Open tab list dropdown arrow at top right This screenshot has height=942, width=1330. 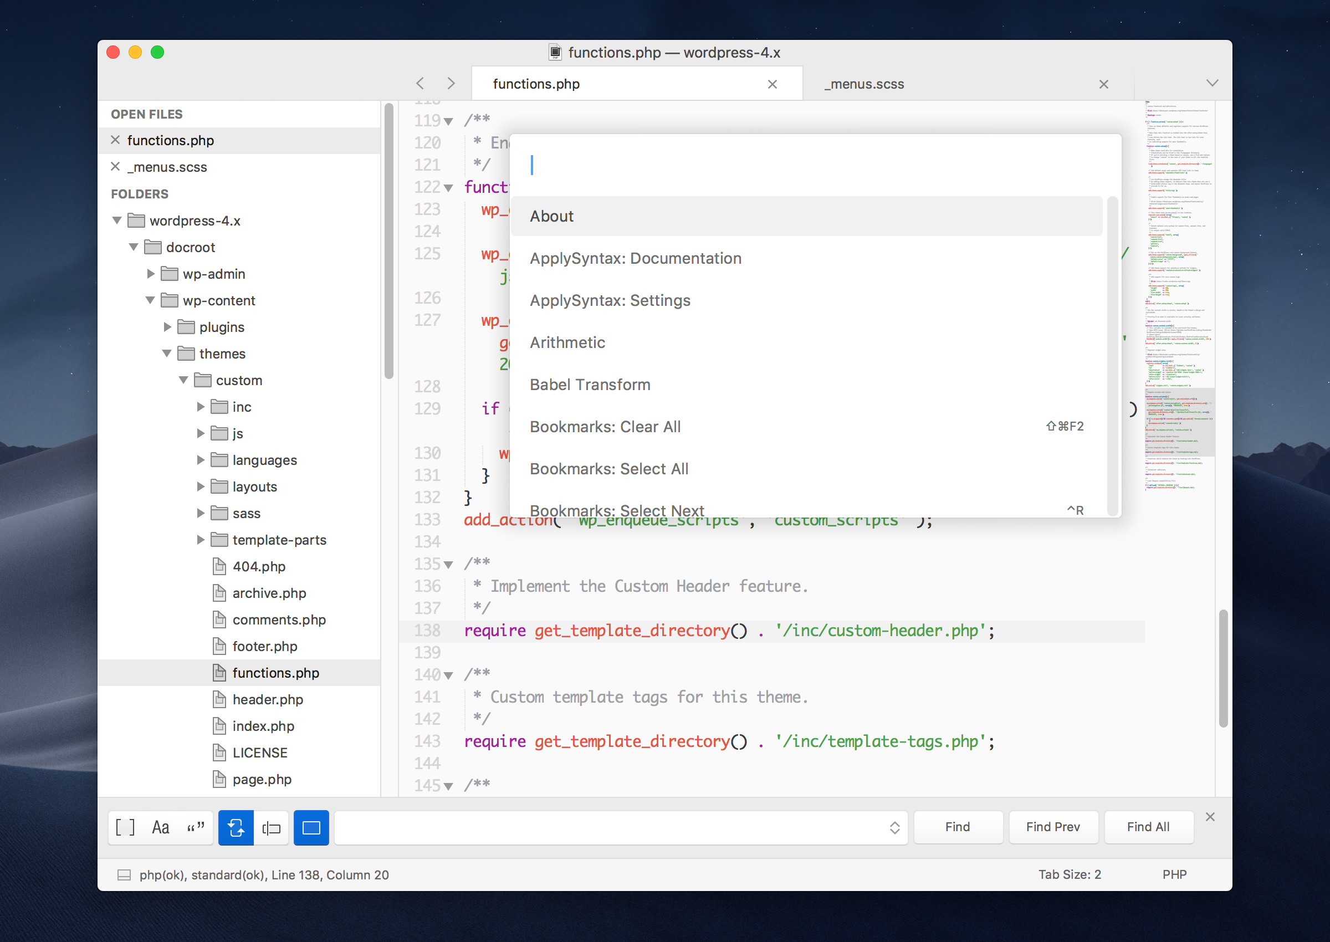point(1211,83)
